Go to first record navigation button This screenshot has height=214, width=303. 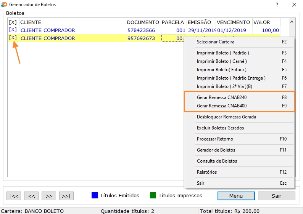coord(14,196)
